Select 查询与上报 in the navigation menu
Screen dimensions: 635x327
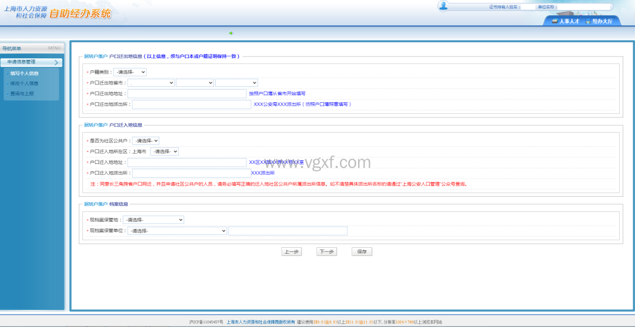tap(22, 93)
